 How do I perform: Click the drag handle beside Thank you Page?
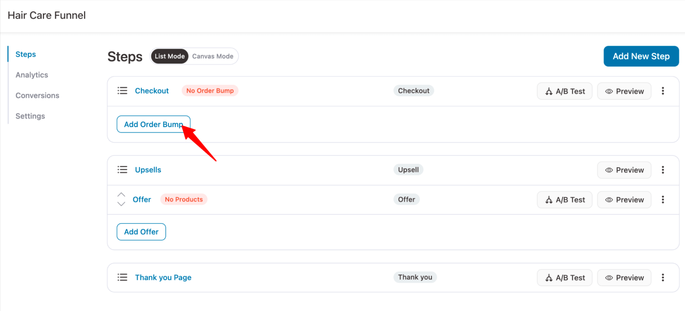click(x=122, y=277)
